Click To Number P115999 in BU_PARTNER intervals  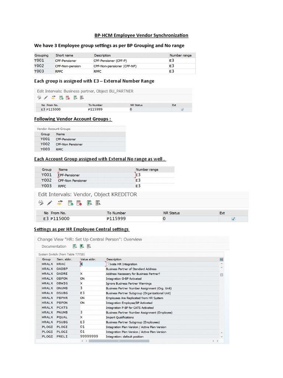[95, 109]
